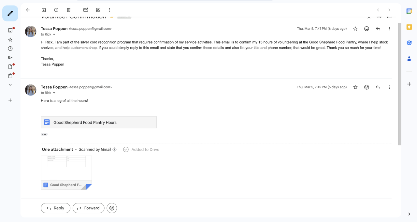Viewport: 417px width, 222px height.
Task: Open the first message's more menu
Action: [389, 29]
